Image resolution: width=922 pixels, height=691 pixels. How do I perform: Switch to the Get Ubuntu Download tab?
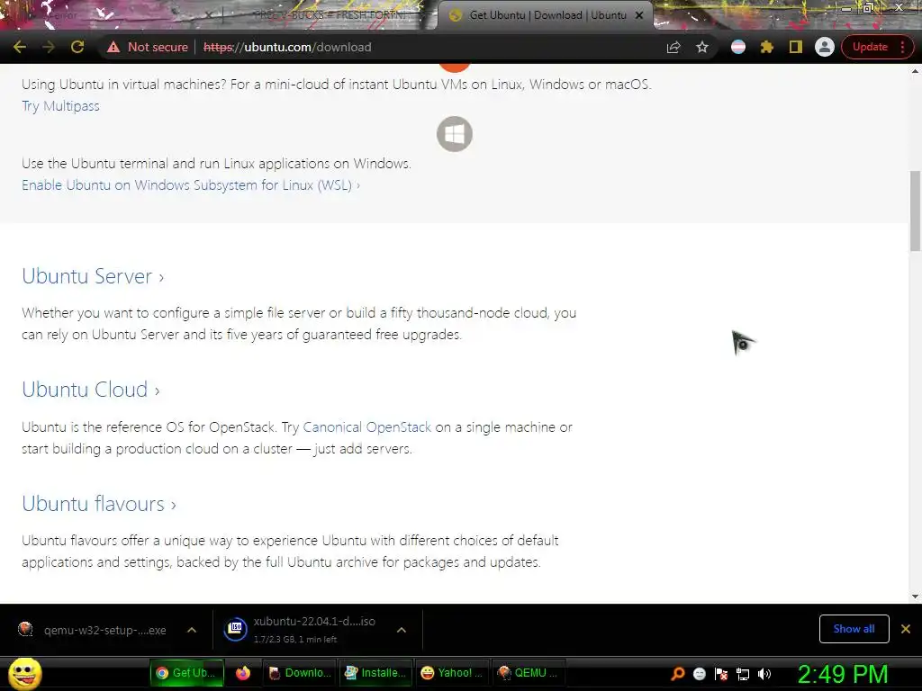[547, 15]
